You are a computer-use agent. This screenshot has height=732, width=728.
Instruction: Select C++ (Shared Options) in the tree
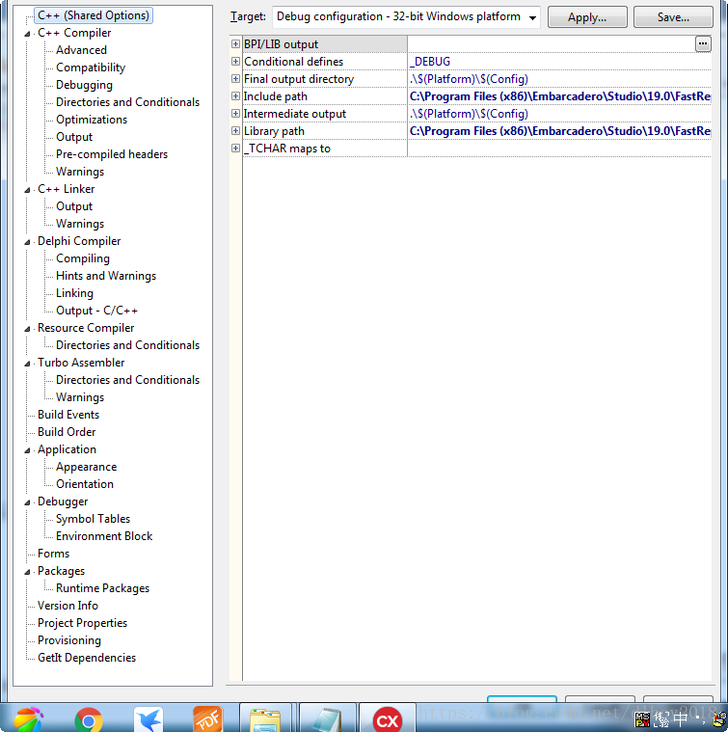coord(94,15)
